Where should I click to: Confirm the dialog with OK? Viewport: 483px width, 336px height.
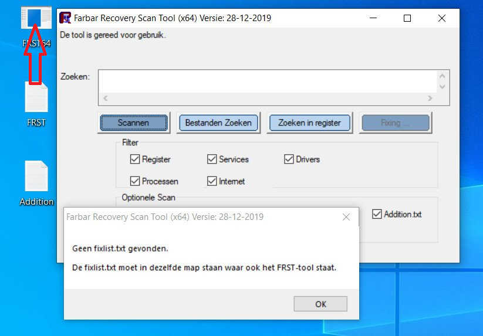click(320, 304)
